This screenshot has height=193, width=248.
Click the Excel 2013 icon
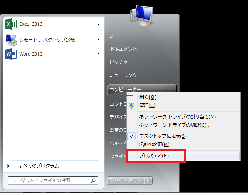point(11,24)
